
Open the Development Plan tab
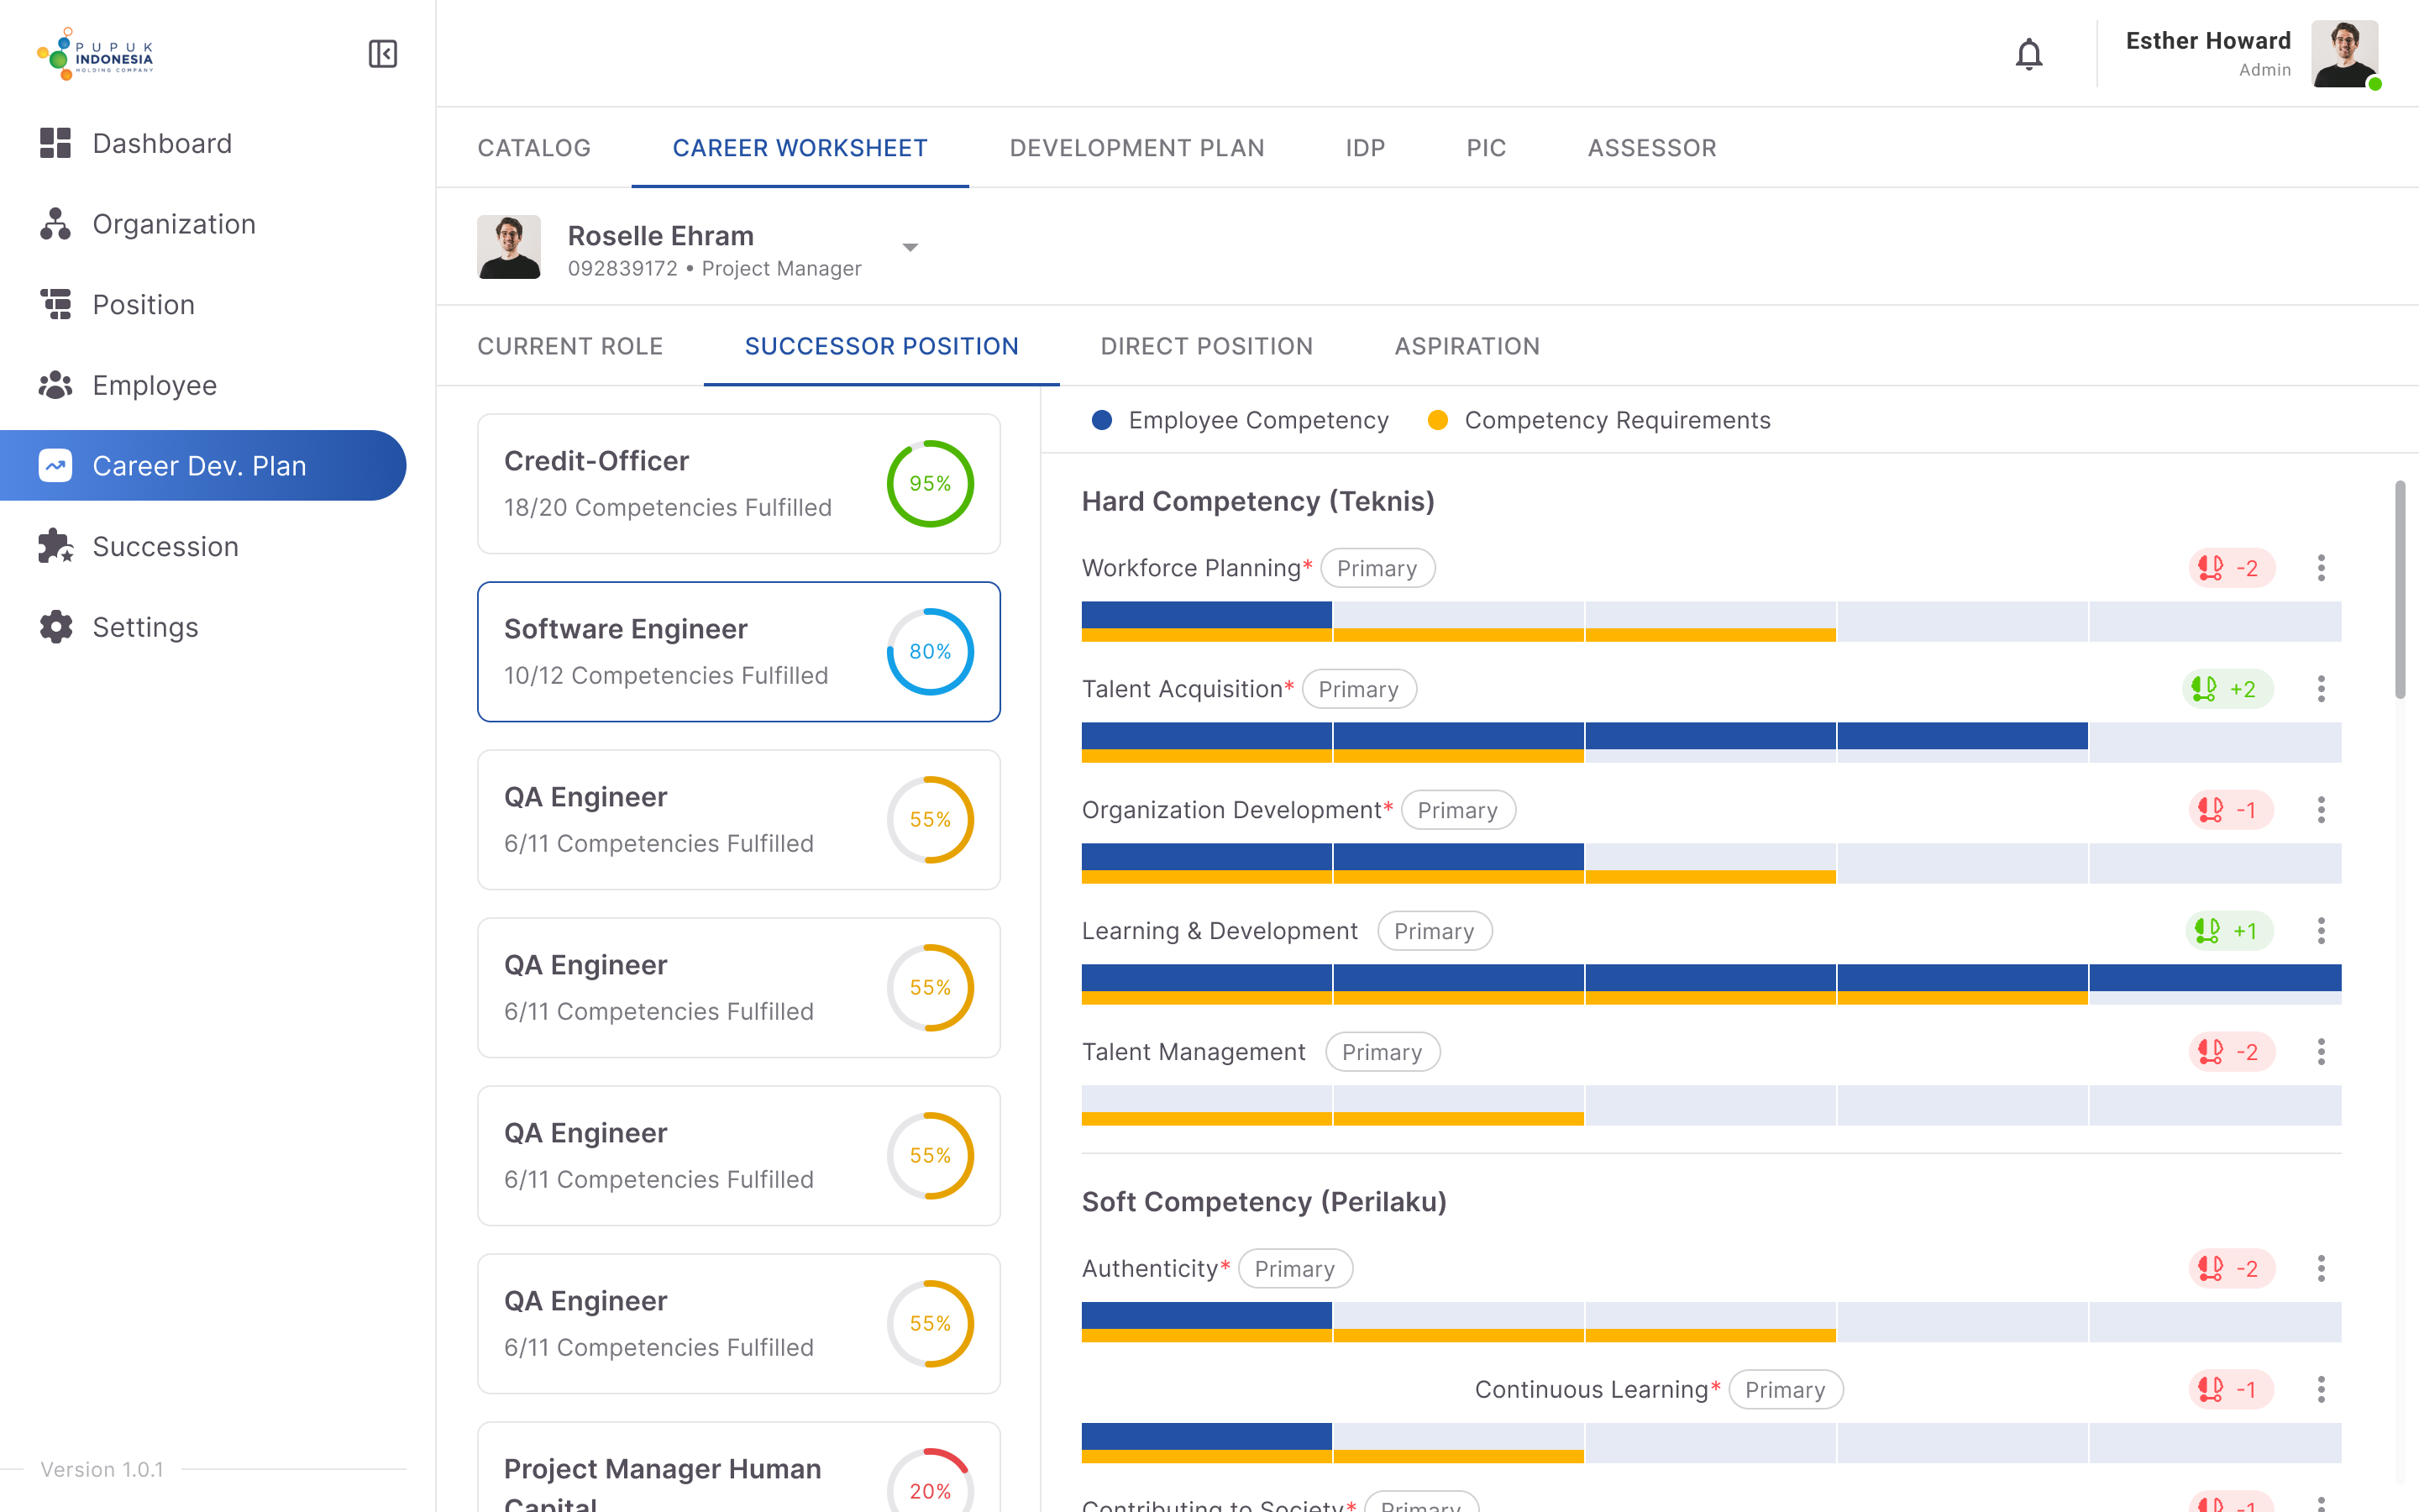tap(1136, 148)
